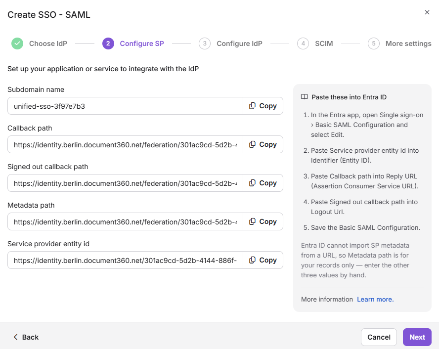Jump to the Configure IdP step
This screenshot has width=439, height=349.
tap(239, 44)
